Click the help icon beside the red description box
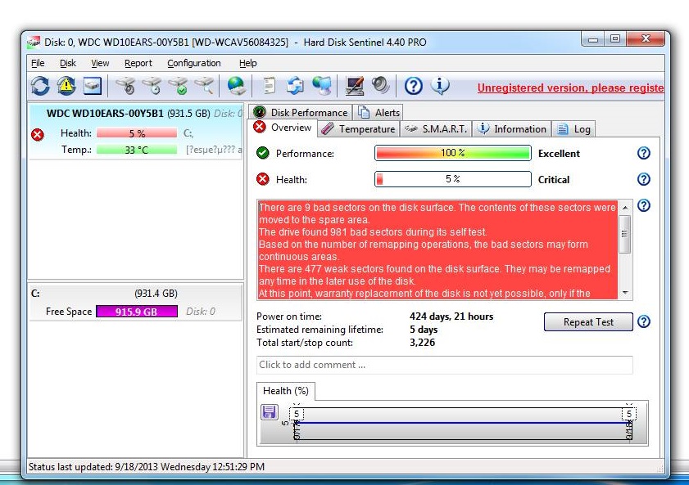The width and height of the screenshot is (689, 485). [x=644, y=205]
